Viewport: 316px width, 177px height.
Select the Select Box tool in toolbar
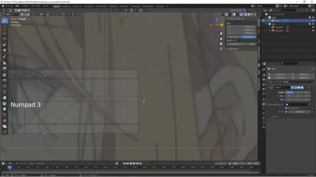click(x=5, y=21)
